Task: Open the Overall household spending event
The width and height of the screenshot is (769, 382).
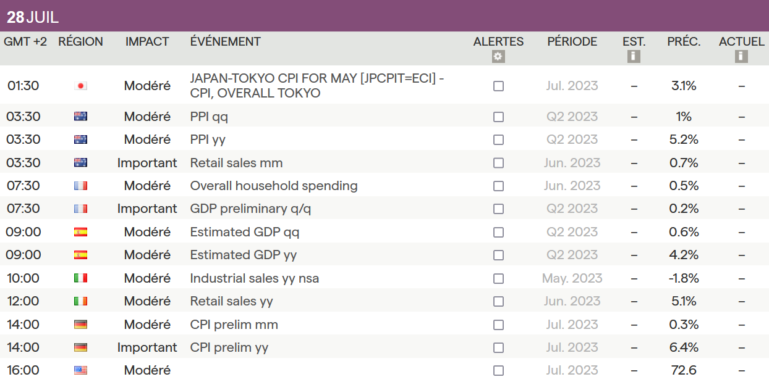Action: click(274, 186)
